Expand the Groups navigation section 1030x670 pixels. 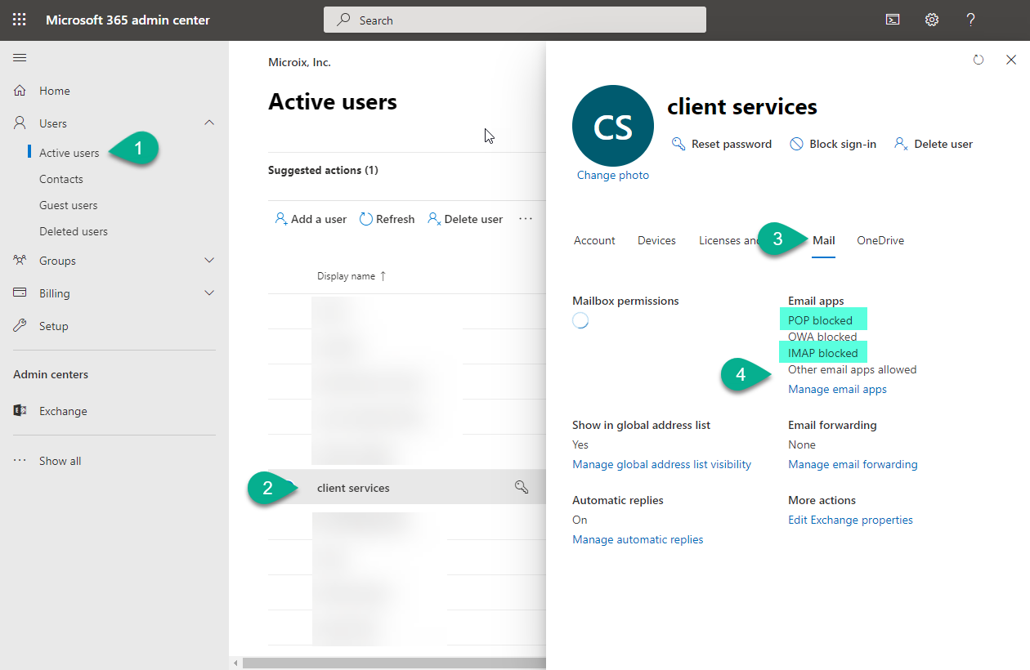(x=209, y=261)
